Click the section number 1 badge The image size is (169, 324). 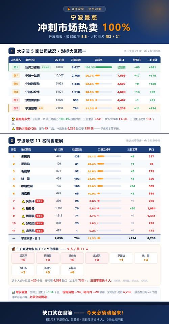click(11, 51)
